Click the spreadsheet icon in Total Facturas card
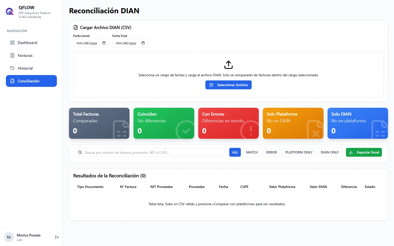The image size is (394, 246). 121,130
